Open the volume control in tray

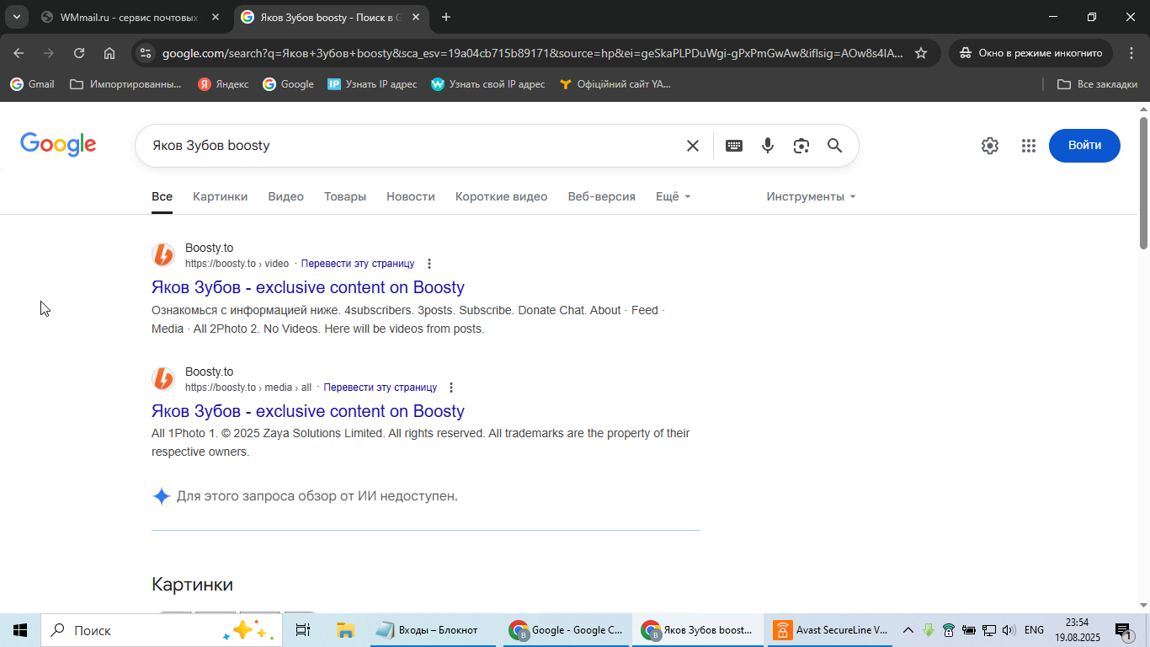[x=1009, y=630]
